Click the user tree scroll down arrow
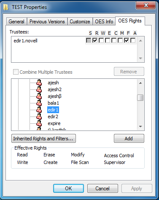This screenshot has width=159, height=200. pyautogui.click(x=140, y=127)
